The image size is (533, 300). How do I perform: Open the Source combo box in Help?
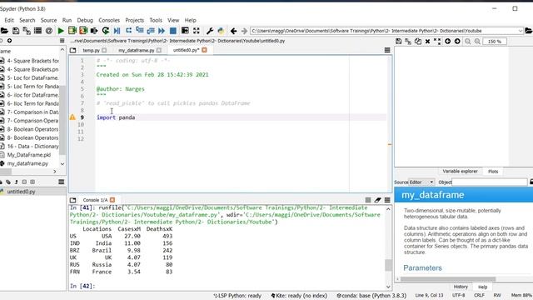point(421,182)
